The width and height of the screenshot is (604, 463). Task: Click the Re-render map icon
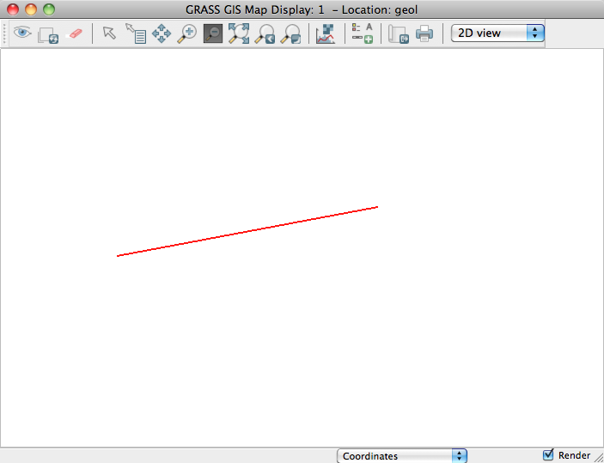point(48,34)
